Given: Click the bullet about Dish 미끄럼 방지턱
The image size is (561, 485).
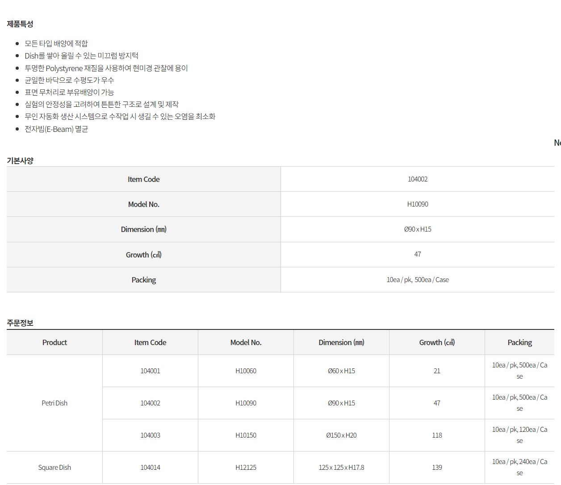Looking at the screenshot, I should [x=81, y=55].
